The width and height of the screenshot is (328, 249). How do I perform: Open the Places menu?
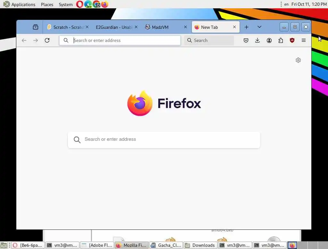point(47,4)
